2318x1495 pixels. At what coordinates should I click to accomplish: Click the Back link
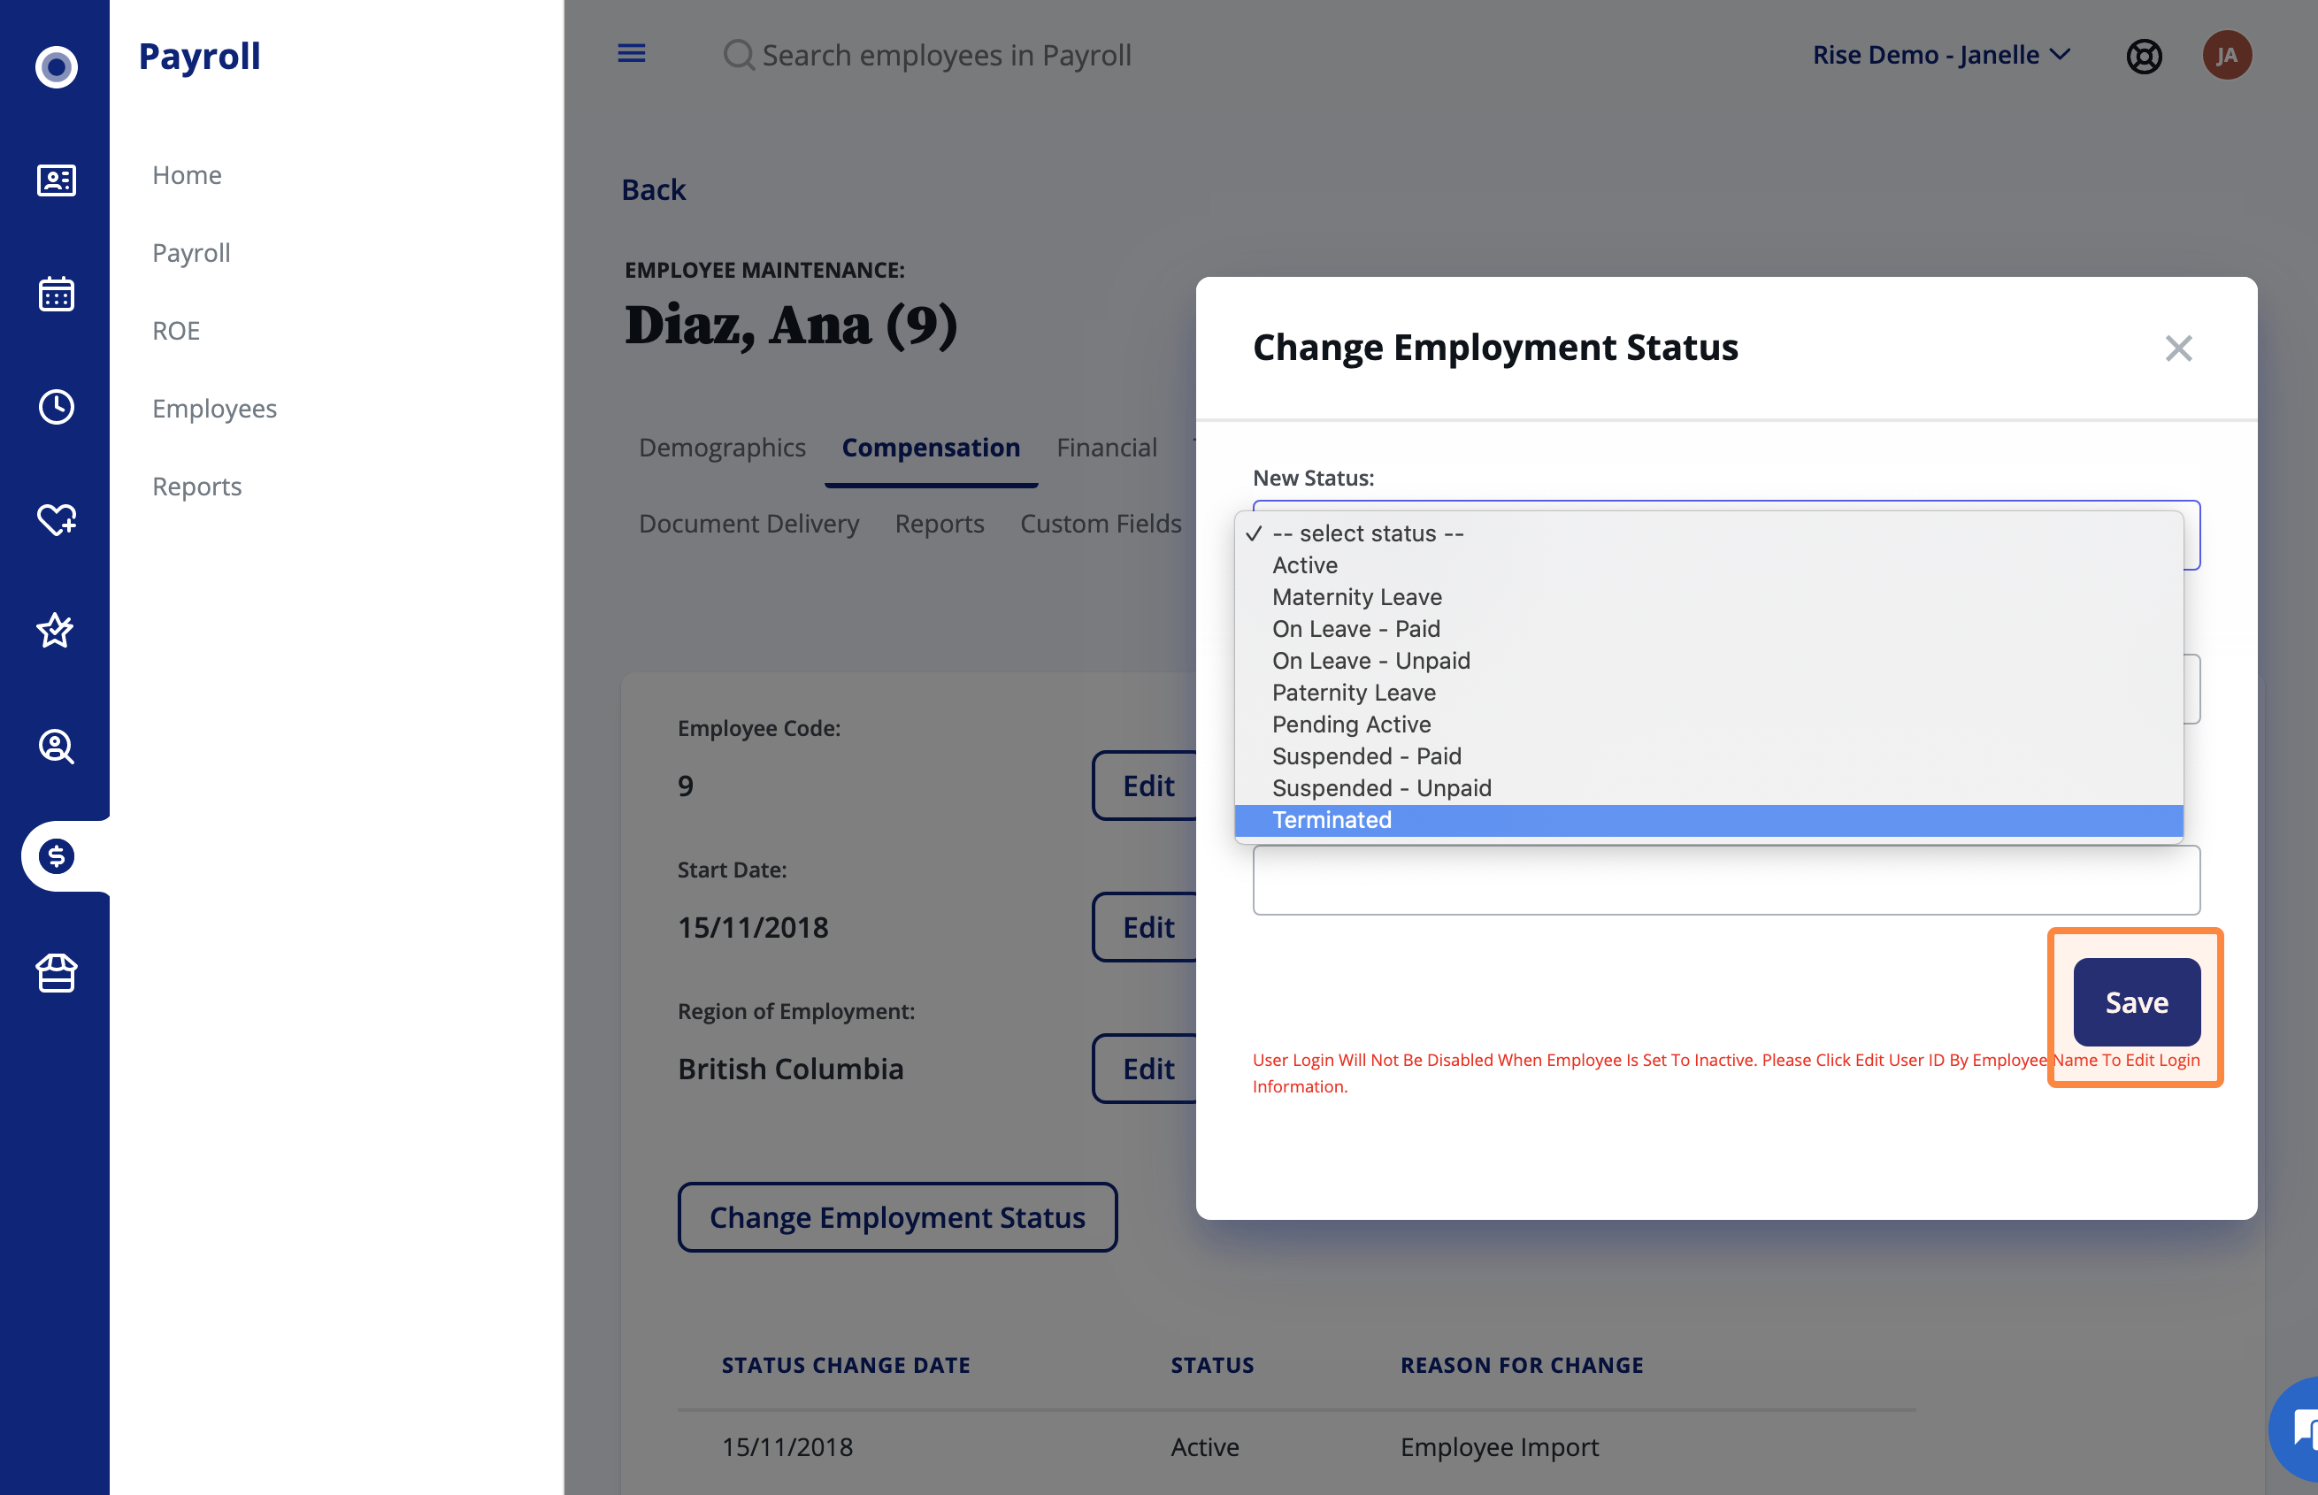(x=653, y=189)
